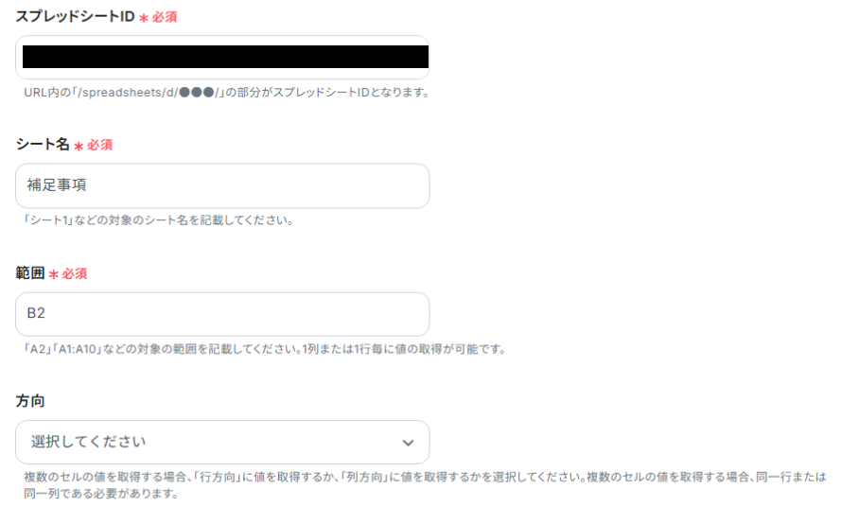The image size is (841, 507).
Task: Select the 選択してください placeholder in 方向
Action: 89,442
